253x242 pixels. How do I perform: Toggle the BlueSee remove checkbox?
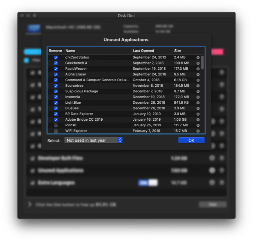(56, 108)
